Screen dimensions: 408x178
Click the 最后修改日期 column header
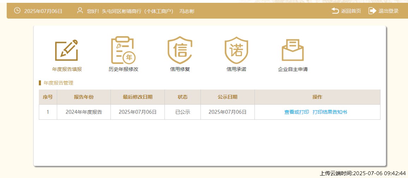[x=138, y=97]
